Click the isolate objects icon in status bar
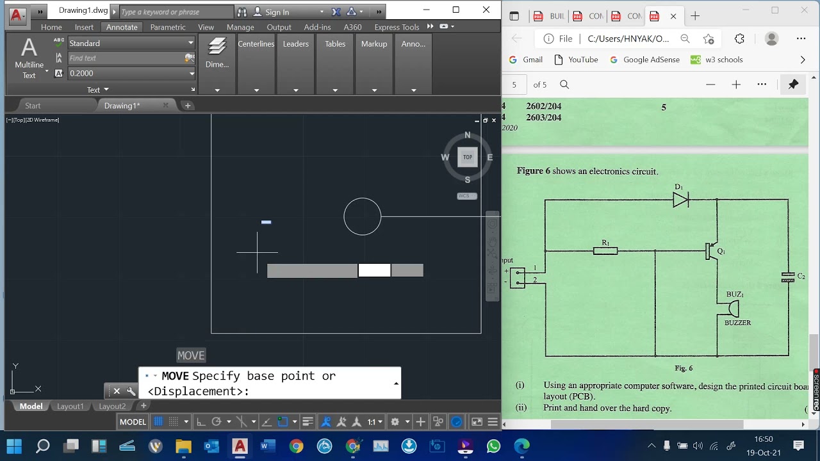Image resolution: width=820 pixels, height=461 pixels. pyautogui.click(x=438, y=421)
